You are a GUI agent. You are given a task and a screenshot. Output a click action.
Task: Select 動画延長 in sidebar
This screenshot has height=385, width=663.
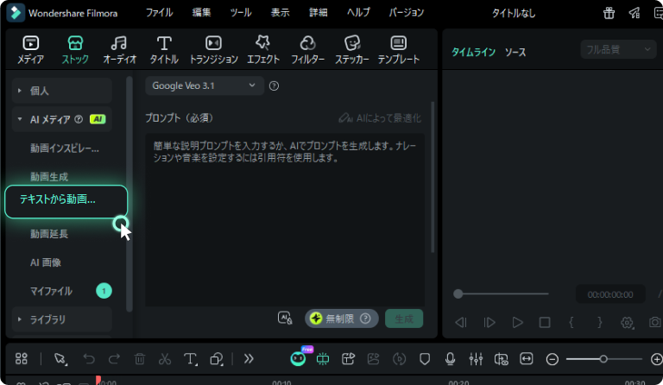pyautogui.click(x=49, y=234)
